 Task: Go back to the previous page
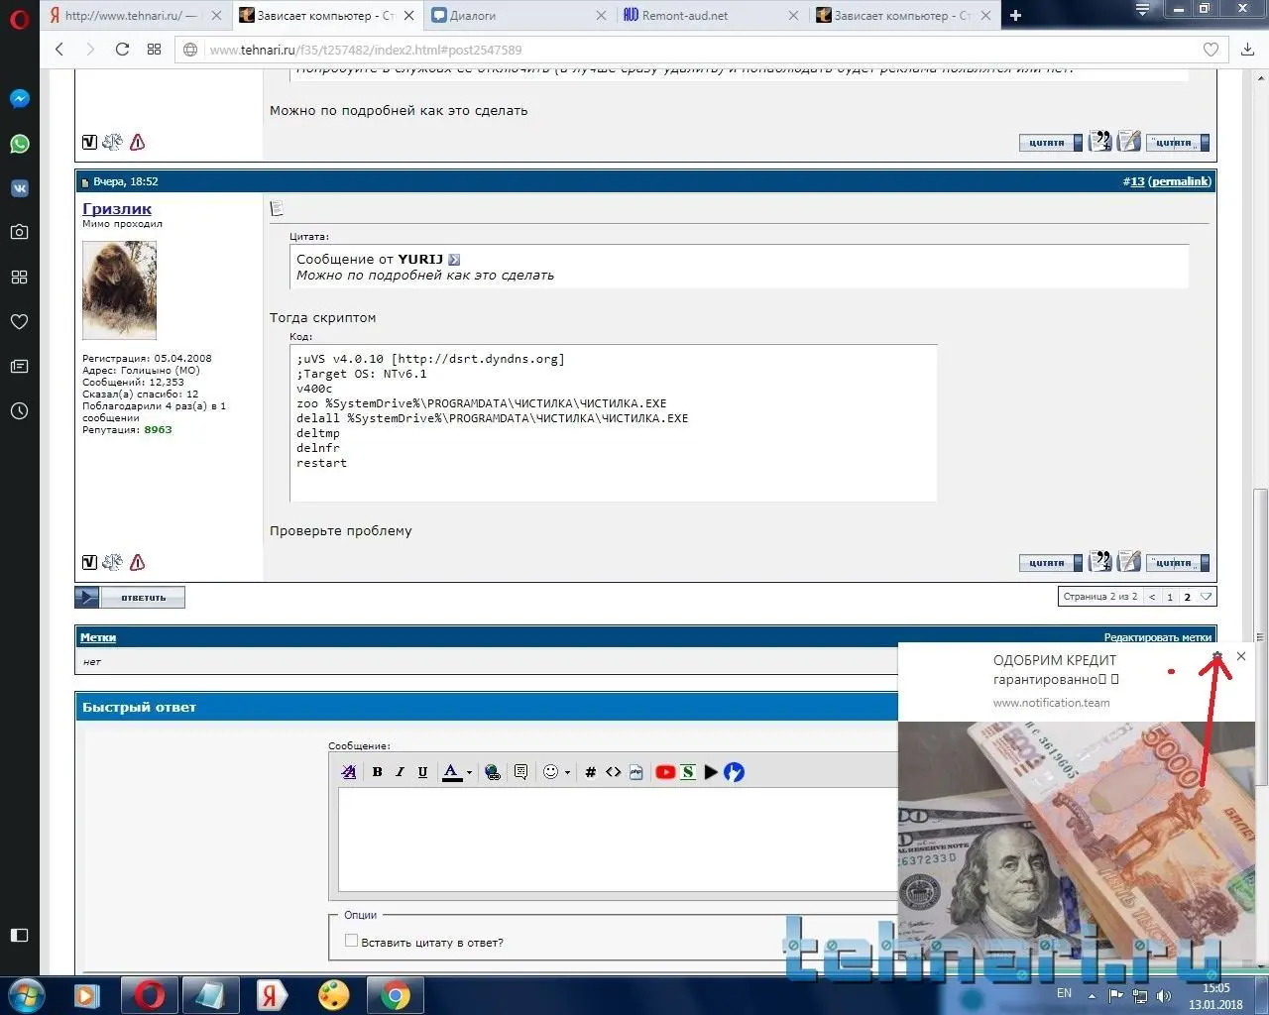pos(59,50)
